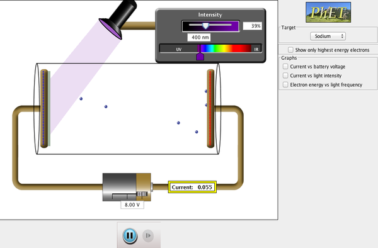Pause the simulation
The height and width of the screenshot is (248, 378).
[x=130, y=235]
